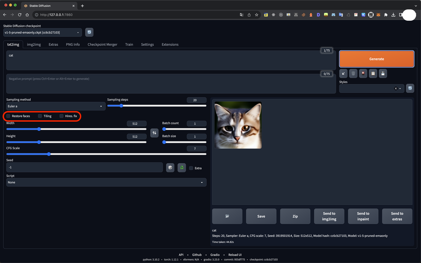Clear the Styles selection with the X
The width and height of the screenshot is (421, 263).
tap(396, 88)
